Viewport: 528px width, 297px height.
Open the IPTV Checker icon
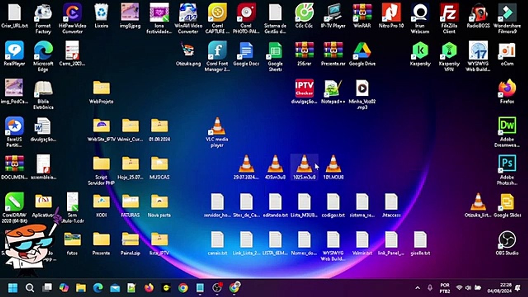coord(304,92)
